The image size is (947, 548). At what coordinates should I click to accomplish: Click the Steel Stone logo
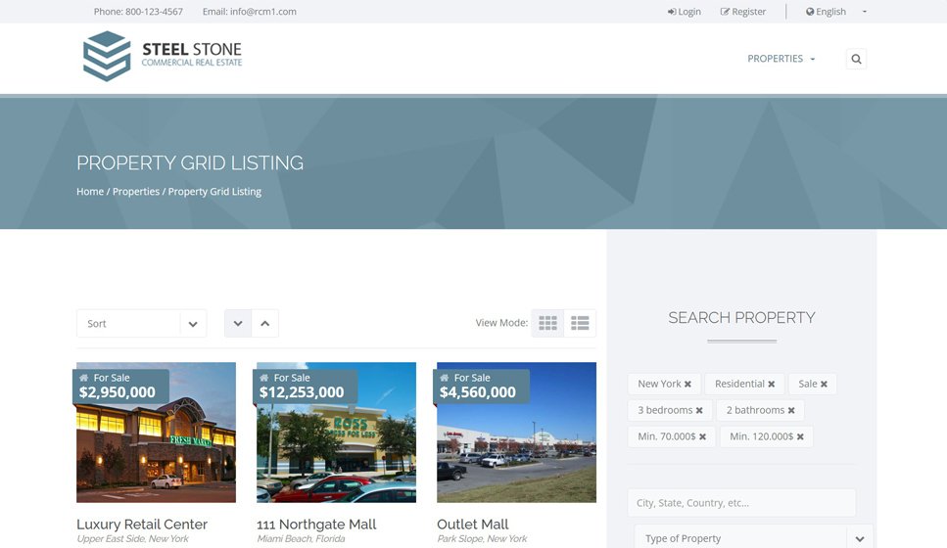coord(163,56)
